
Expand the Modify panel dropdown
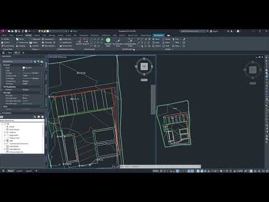coord(168,49)
